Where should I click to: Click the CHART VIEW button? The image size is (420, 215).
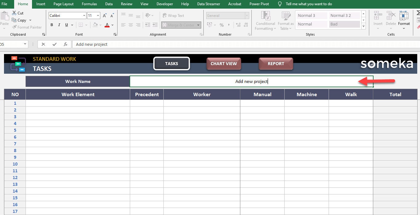pos(224,64)
